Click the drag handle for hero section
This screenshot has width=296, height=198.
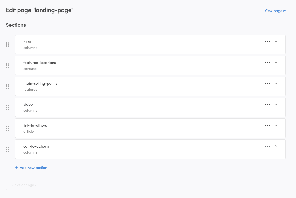click(7, 45)
